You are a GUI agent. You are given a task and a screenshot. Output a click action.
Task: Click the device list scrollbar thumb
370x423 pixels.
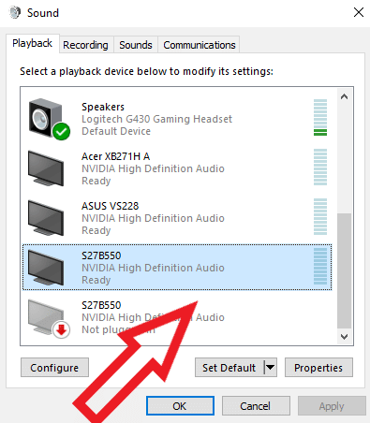[344, 270]
